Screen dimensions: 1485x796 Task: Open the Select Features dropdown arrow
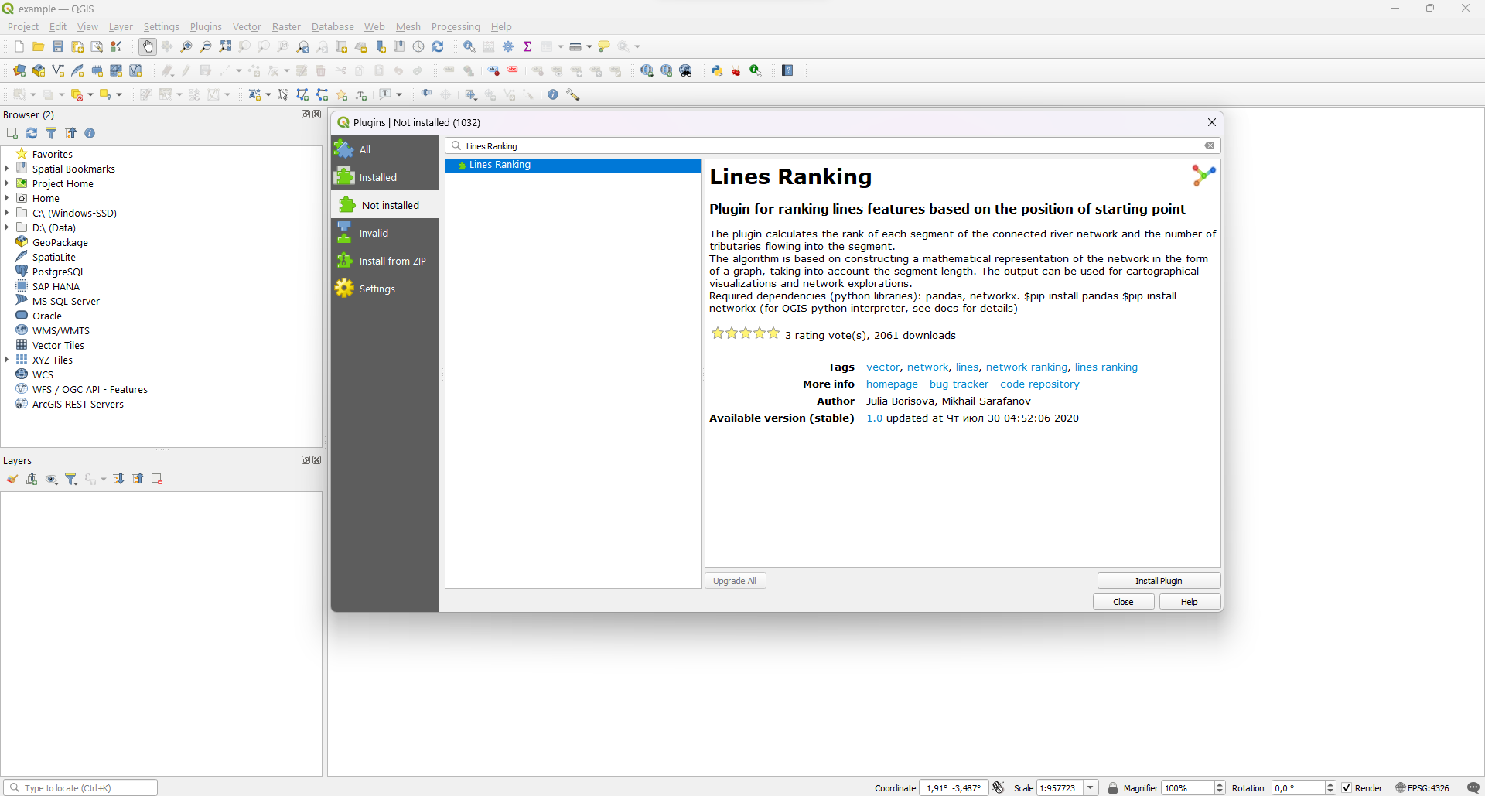click(x=33, y=94)
